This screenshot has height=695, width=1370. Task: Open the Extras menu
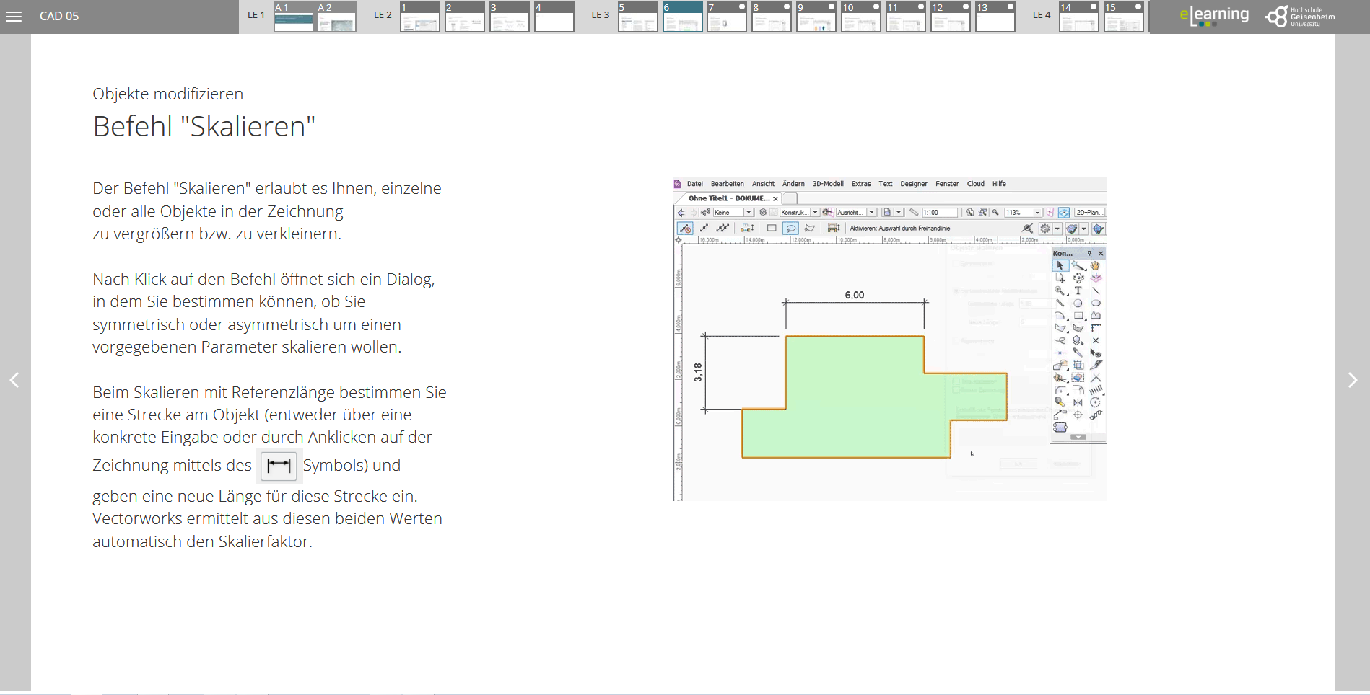click(860, 184)
